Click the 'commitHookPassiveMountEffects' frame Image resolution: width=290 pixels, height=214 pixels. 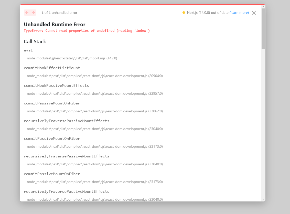pyautogui.click(x=56, y=86)
